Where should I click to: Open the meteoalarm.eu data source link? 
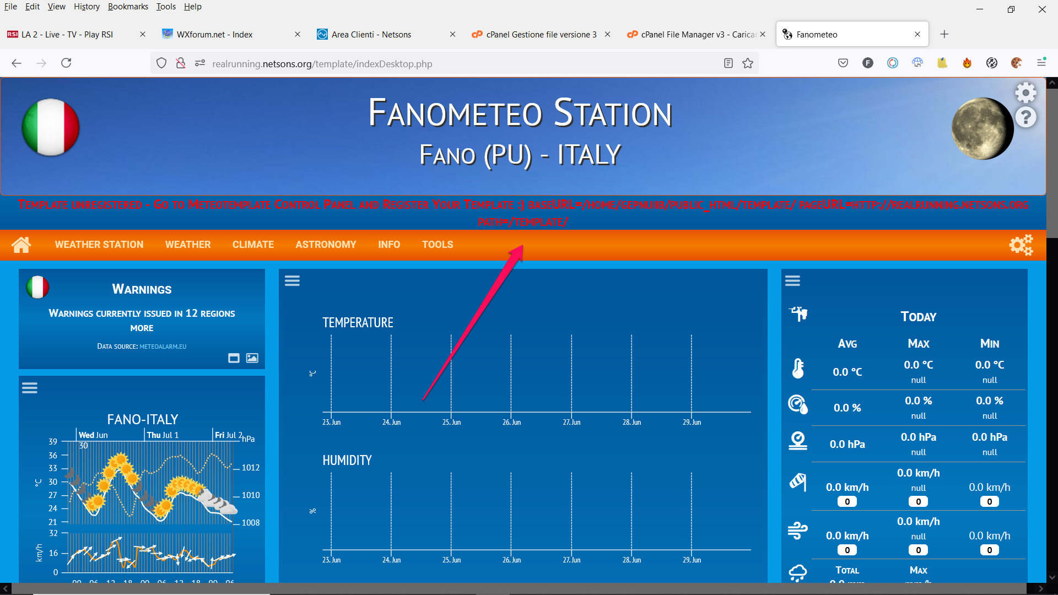163,347
